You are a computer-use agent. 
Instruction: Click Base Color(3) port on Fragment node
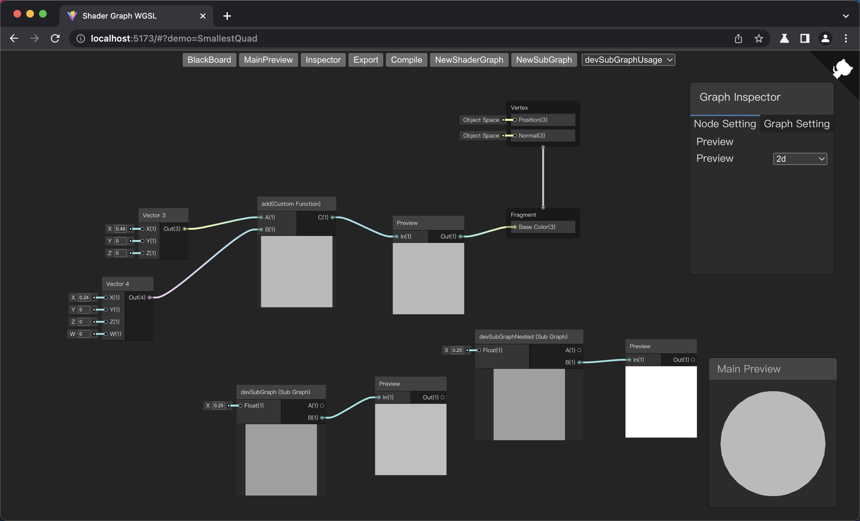pyautogui.click(x=515, y=227)
